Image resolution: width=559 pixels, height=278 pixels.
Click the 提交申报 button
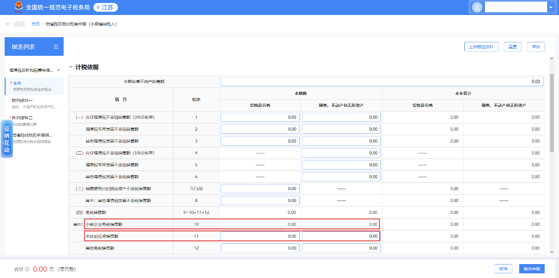tap(532, 269)
